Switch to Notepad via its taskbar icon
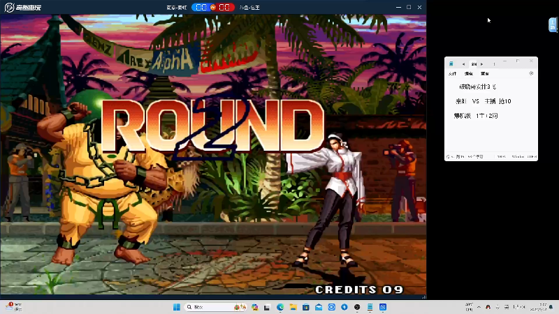The image size is (559, 314). click(x=370, y=307)
